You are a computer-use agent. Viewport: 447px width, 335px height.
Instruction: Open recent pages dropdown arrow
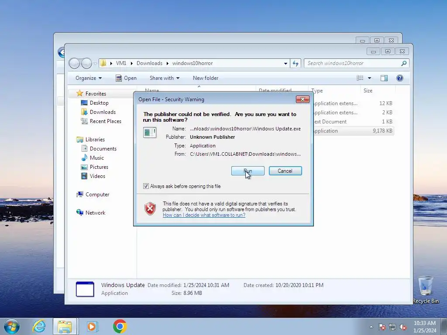96,64
